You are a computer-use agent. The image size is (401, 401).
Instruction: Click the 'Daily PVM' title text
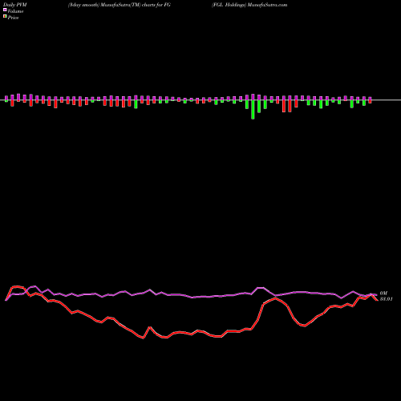(x=15, y=5)
